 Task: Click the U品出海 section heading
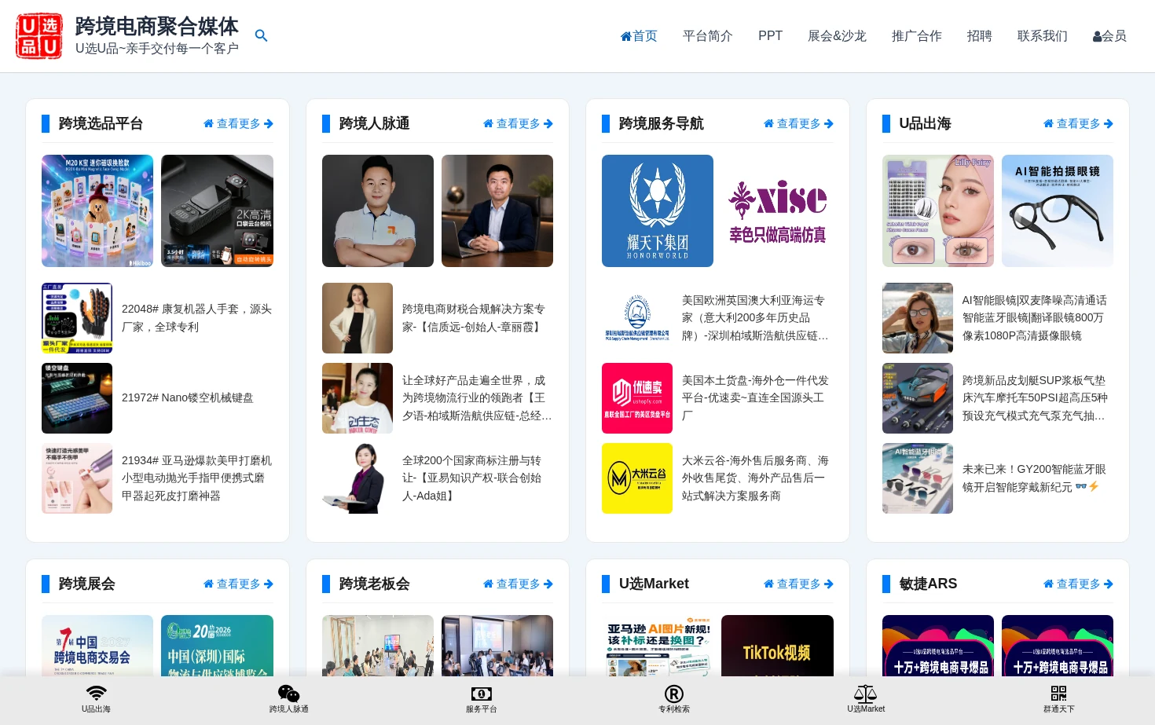pyautogui.click(x=926, y=123)
